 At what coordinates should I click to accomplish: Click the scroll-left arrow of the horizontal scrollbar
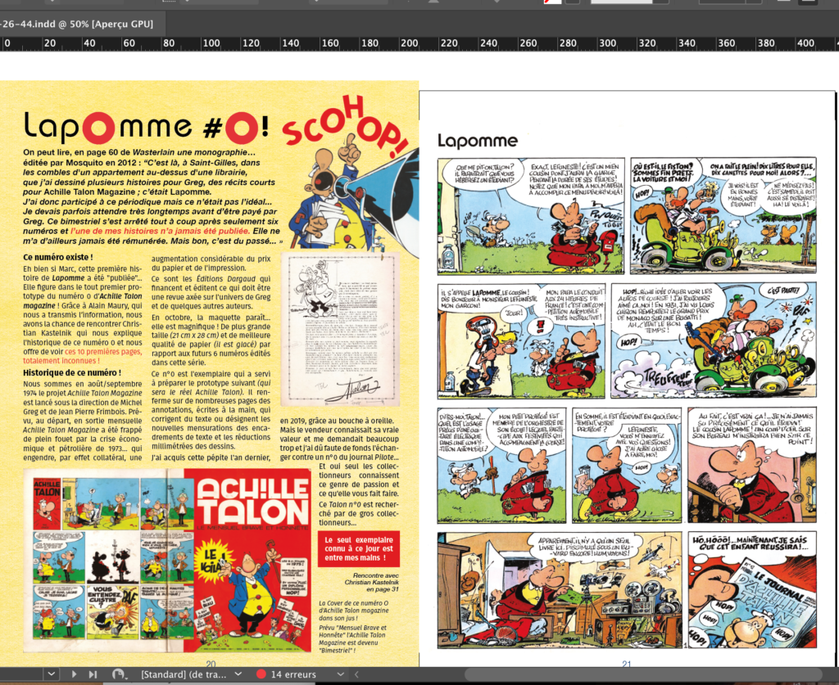pyautogui.click(x=356, y=674)
